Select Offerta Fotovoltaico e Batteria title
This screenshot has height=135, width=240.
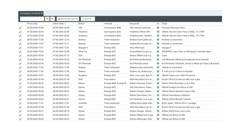click(176, 95)
